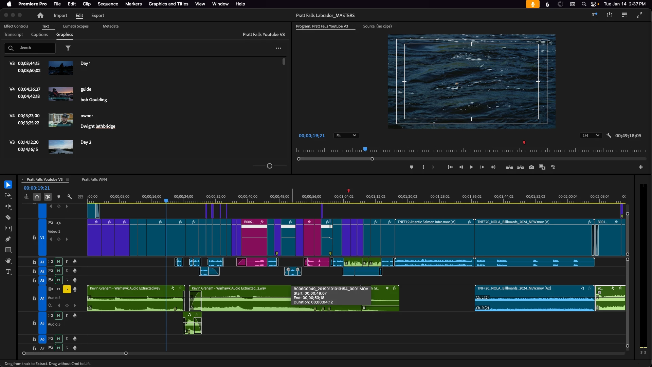Screen dimensions: 652x367
Task: Select the Hand tool
Action: (8, 261)
